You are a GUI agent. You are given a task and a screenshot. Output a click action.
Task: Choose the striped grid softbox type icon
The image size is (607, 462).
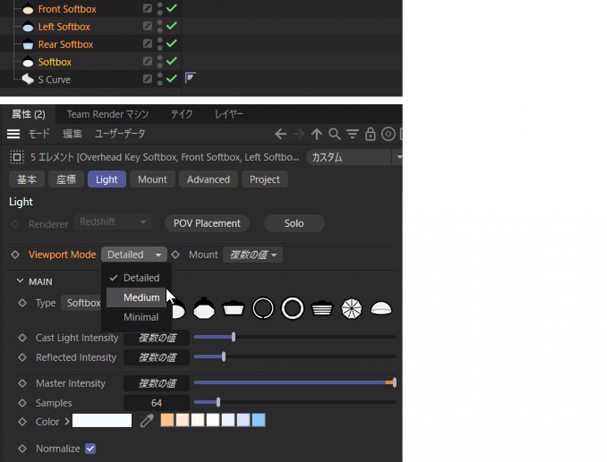322,309
